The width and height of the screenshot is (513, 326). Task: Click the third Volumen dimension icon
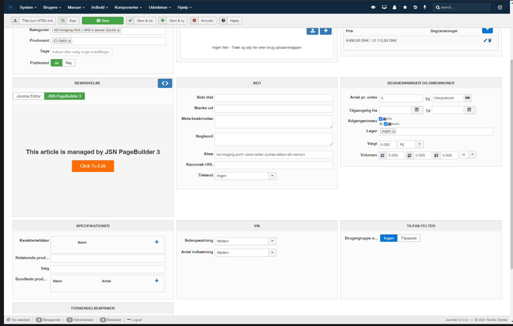point(436,155)
